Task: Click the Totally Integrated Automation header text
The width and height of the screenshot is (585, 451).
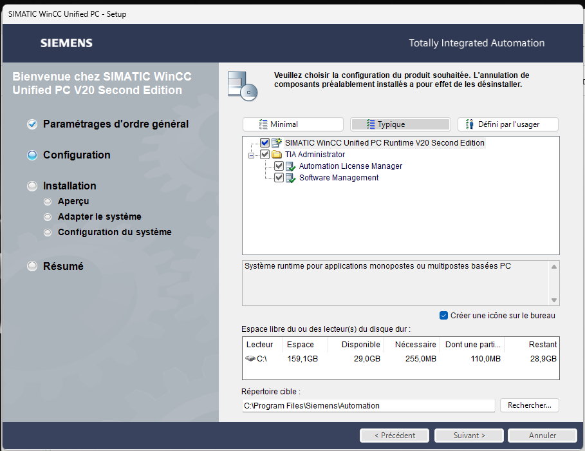Action: [476, 43]
